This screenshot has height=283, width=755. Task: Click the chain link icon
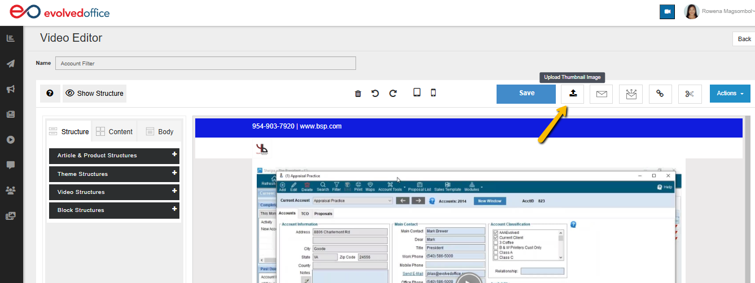(x=660, y=94)
